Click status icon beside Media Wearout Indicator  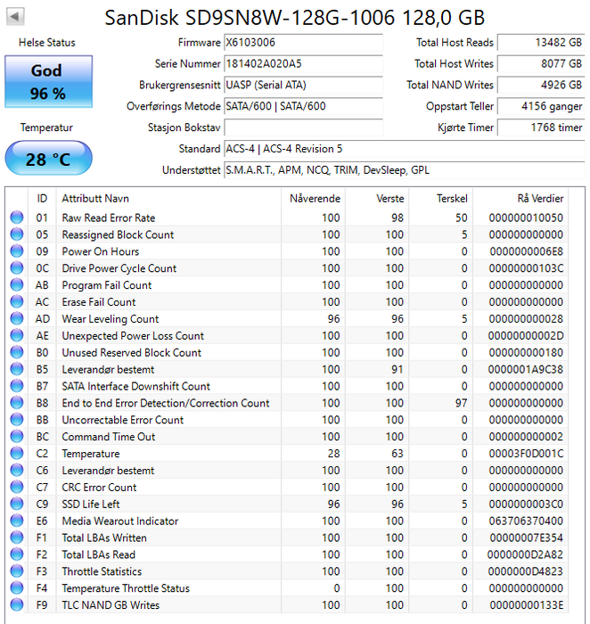pyautogui.click(x=16, y=521)
